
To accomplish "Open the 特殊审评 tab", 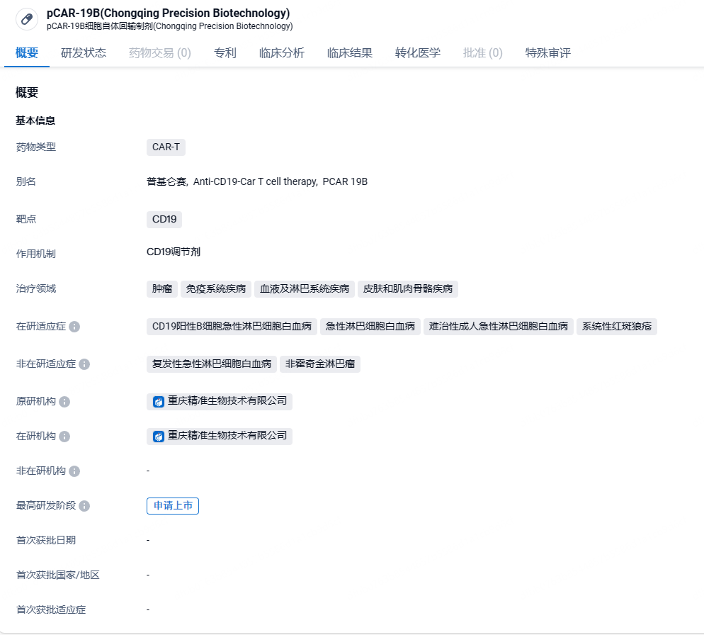I will click(547, 53).
